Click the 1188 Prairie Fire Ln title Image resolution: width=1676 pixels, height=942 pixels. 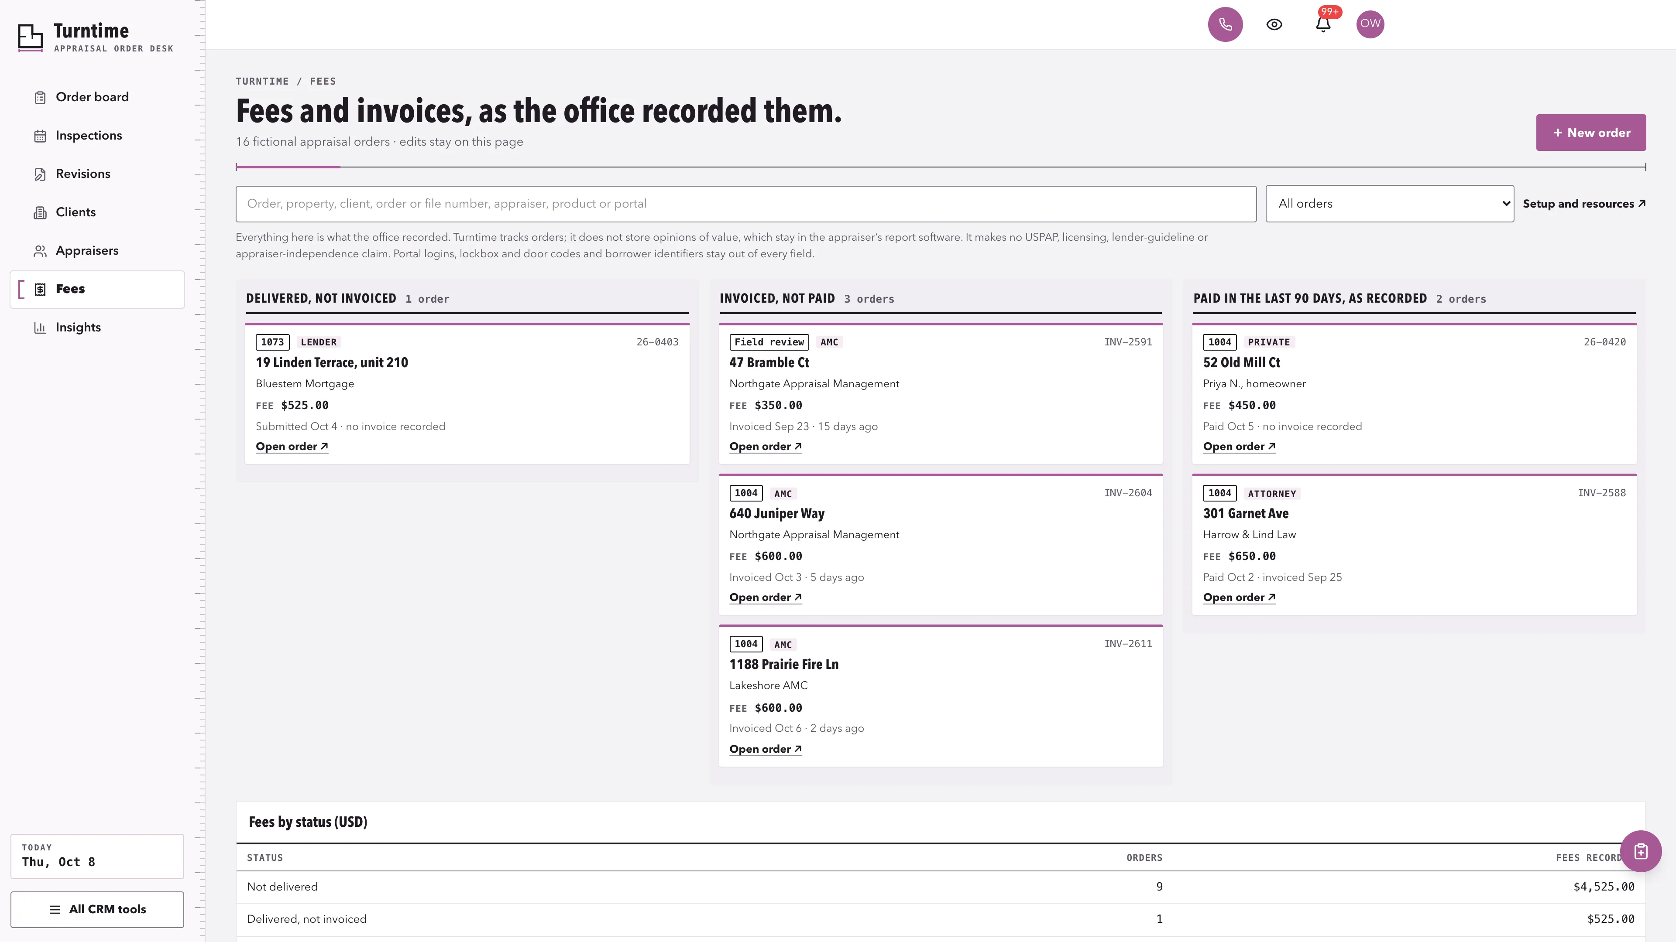(783, 664)
